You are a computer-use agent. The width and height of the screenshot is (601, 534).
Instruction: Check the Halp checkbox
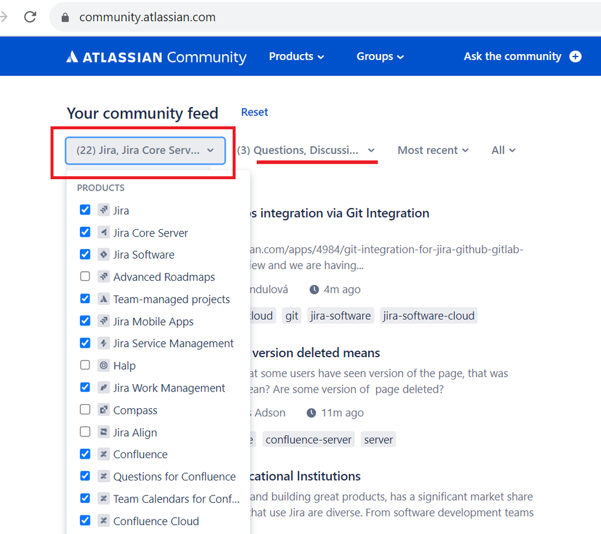click(85, 365)
